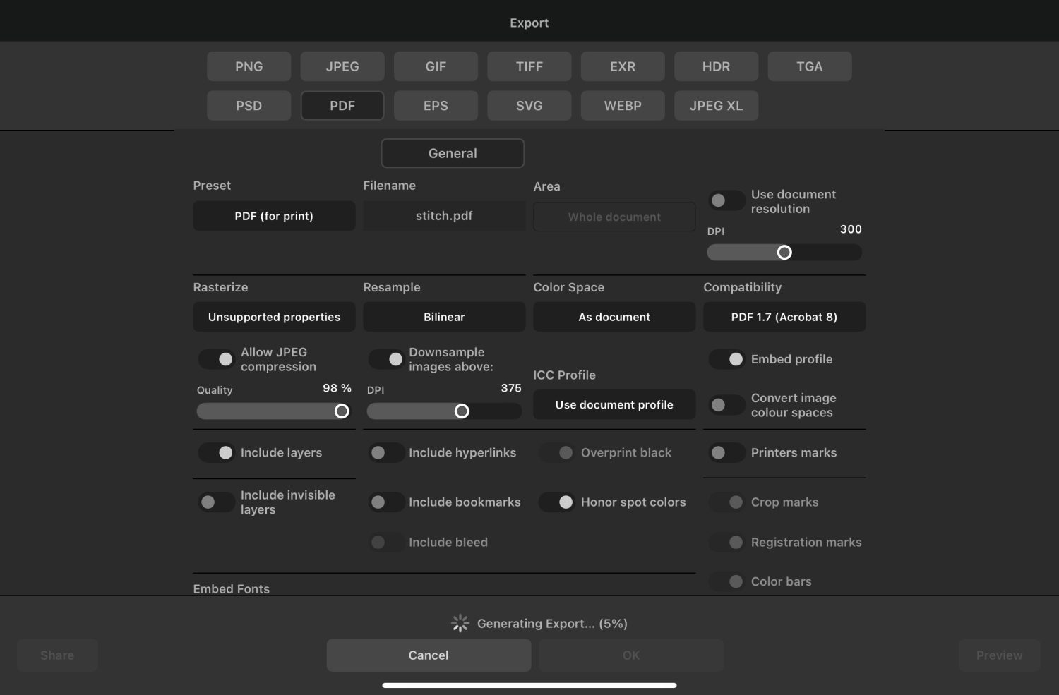1059x695 pixels.
Task: Click the 'Use document profile' ICC dropdown
Action: (614, 405)
